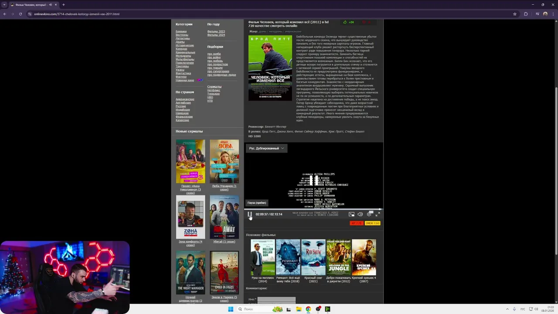The image size is (558, 314).
Task: Switch the РУС keyboard language indicator
Action: coord(523,309)
